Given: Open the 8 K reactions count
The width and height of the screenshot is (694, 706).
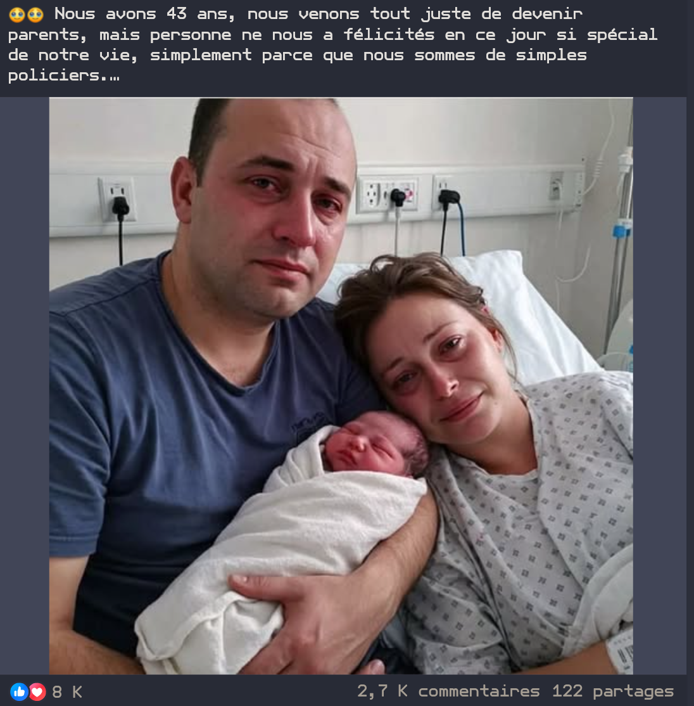Looking at the screenshot, I should tap(67, 692).
